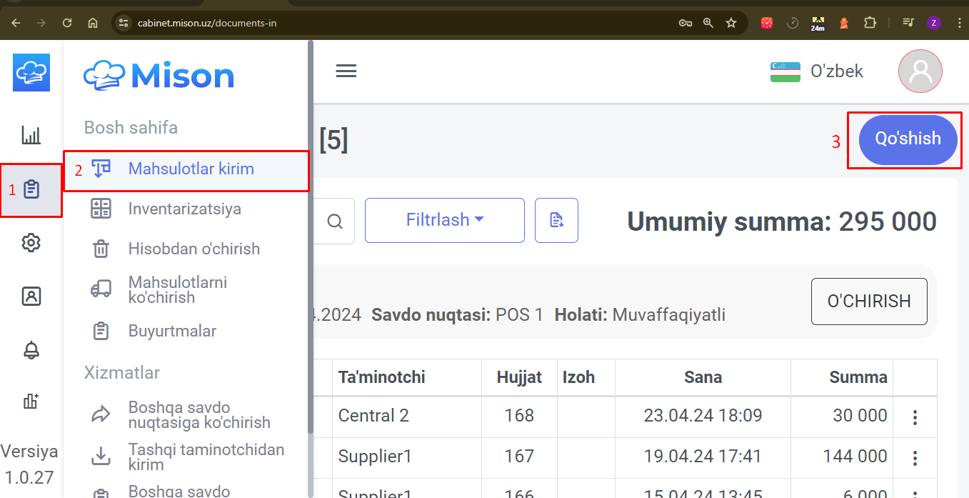Click the 23.04.24 18:09 date cell
This screenshot has height=498, width=969.
(703, 416)
